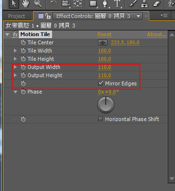Select the Unified Camera tool
This screenshot has width=175, height=191.
[x=66, y=4]
